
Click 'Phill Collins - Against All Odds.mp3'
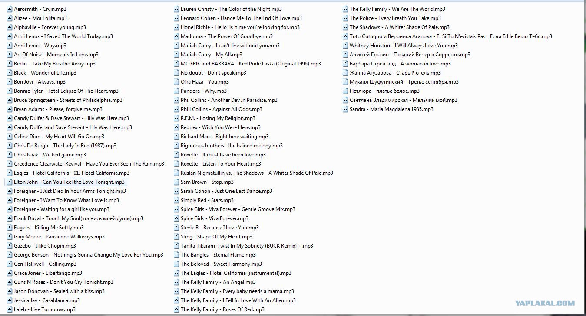tap(222, 109)
